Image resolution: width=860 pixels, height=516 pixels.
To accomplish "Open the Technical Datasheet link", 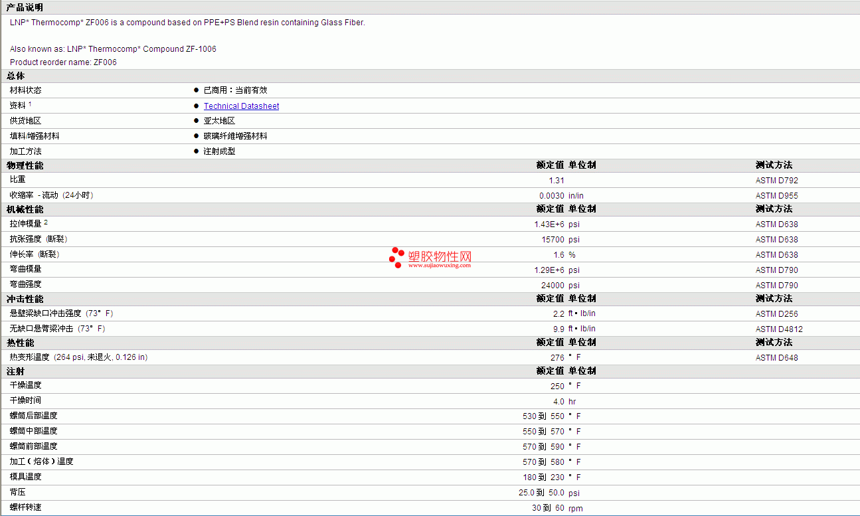I will pyautogui.click(x=241, y=106).
